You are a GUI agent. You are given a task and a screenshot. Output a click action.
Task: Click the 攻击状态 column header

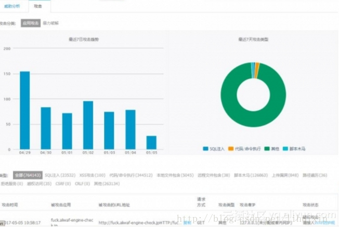[310, 205]
